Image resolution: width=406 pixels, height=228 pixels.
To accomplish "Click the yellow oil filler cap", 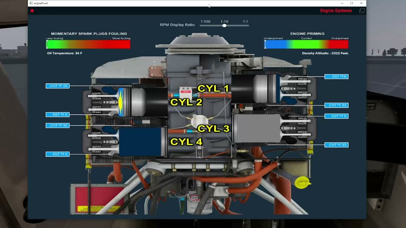I will (x=302, y=183).
